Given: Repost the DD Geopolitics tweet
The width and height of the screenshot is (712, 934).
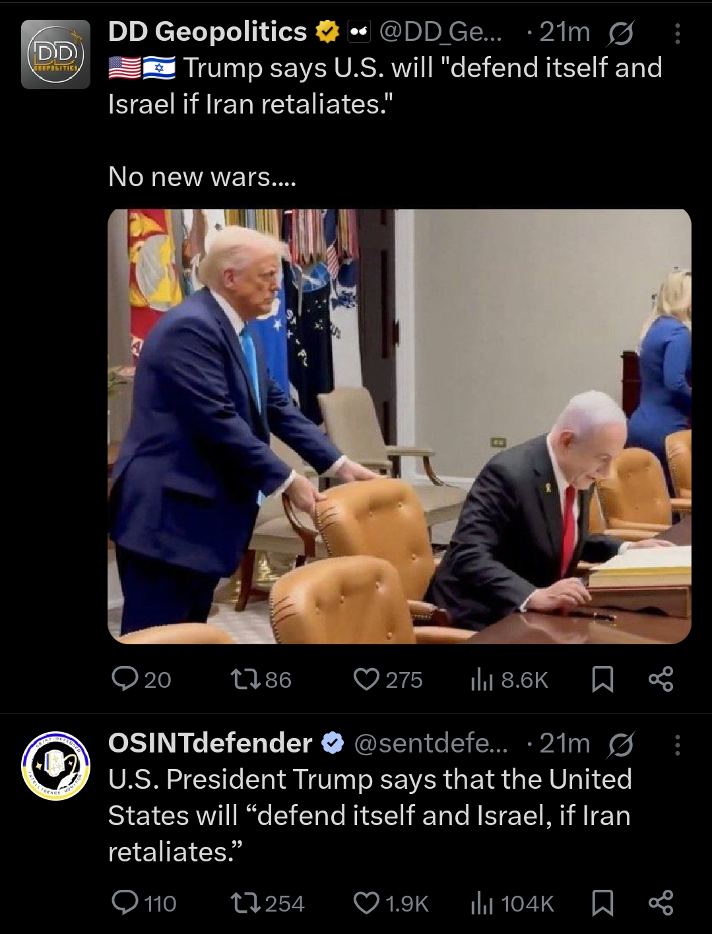Looking at the screenshot, I should 259,679.
